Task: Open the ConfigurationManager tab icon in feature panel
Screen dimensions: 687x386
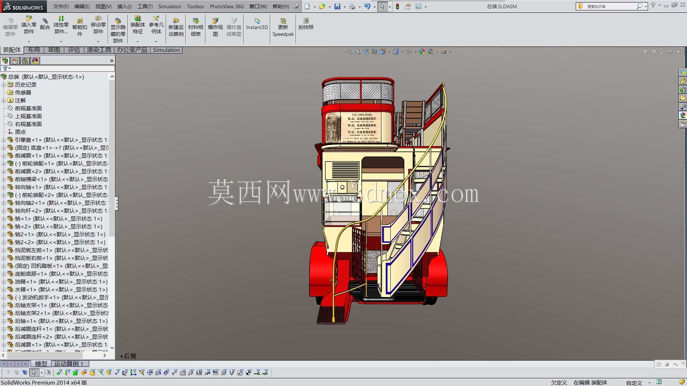Action: coord(25,61)
